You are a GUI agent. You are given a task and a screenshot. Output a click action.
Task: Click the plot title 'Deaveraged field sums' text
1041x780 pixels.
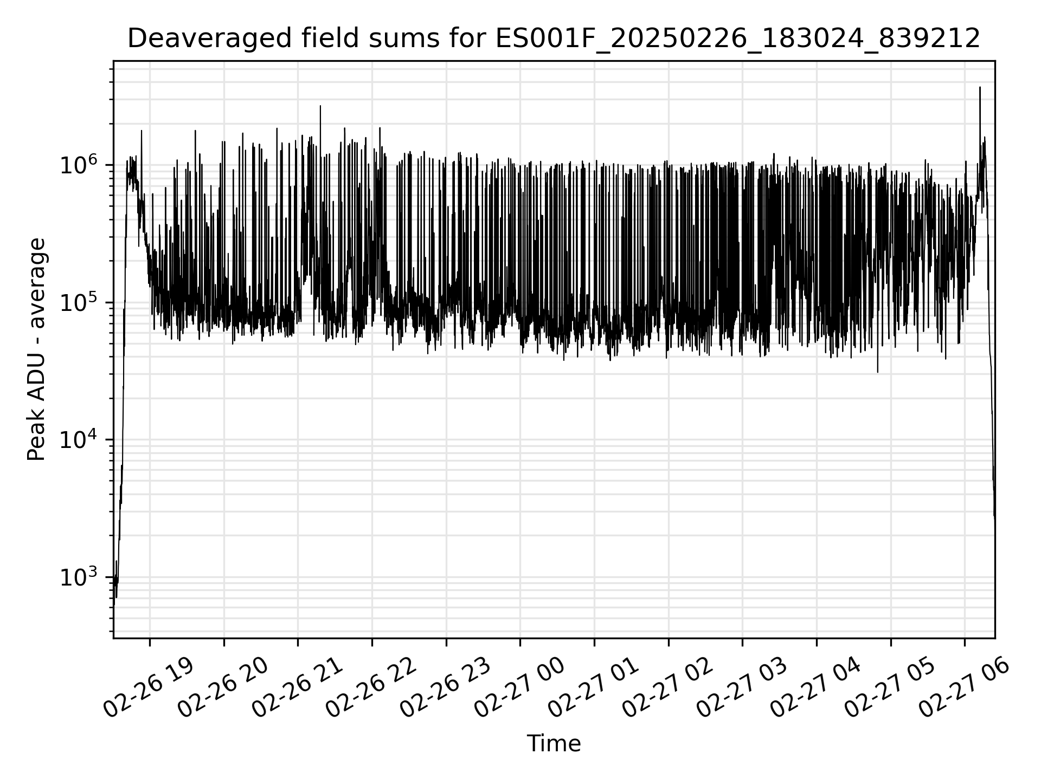click(554, 38)
